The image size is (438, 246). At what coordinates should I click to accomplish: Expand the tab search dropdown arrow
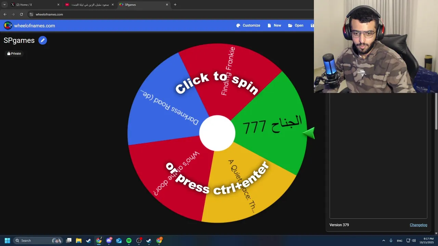[x=4, y=5]
